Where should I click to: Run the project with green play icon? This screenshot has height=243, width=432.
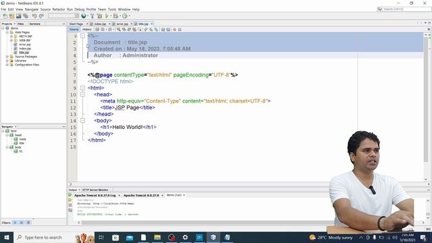tap(107, 16)
